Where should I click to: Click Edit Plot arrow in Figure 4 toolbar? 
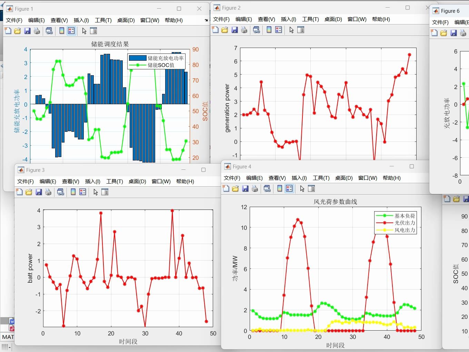[302, 188]
